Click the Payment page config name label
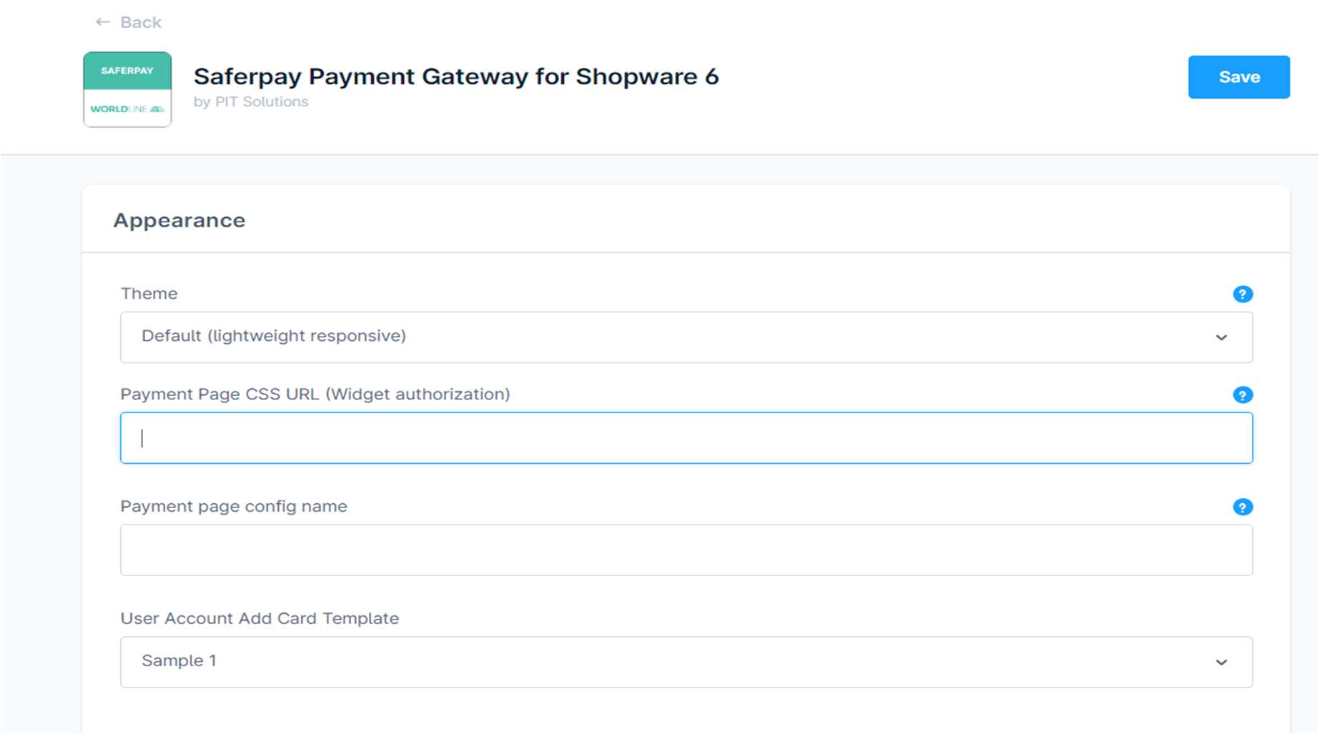The height and width of the screenshot is (734, 1319). (x=233, y=507)
